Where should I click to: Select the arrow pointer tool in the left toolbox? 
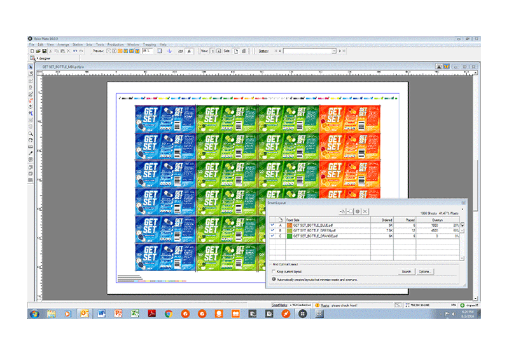coord(31,67)
